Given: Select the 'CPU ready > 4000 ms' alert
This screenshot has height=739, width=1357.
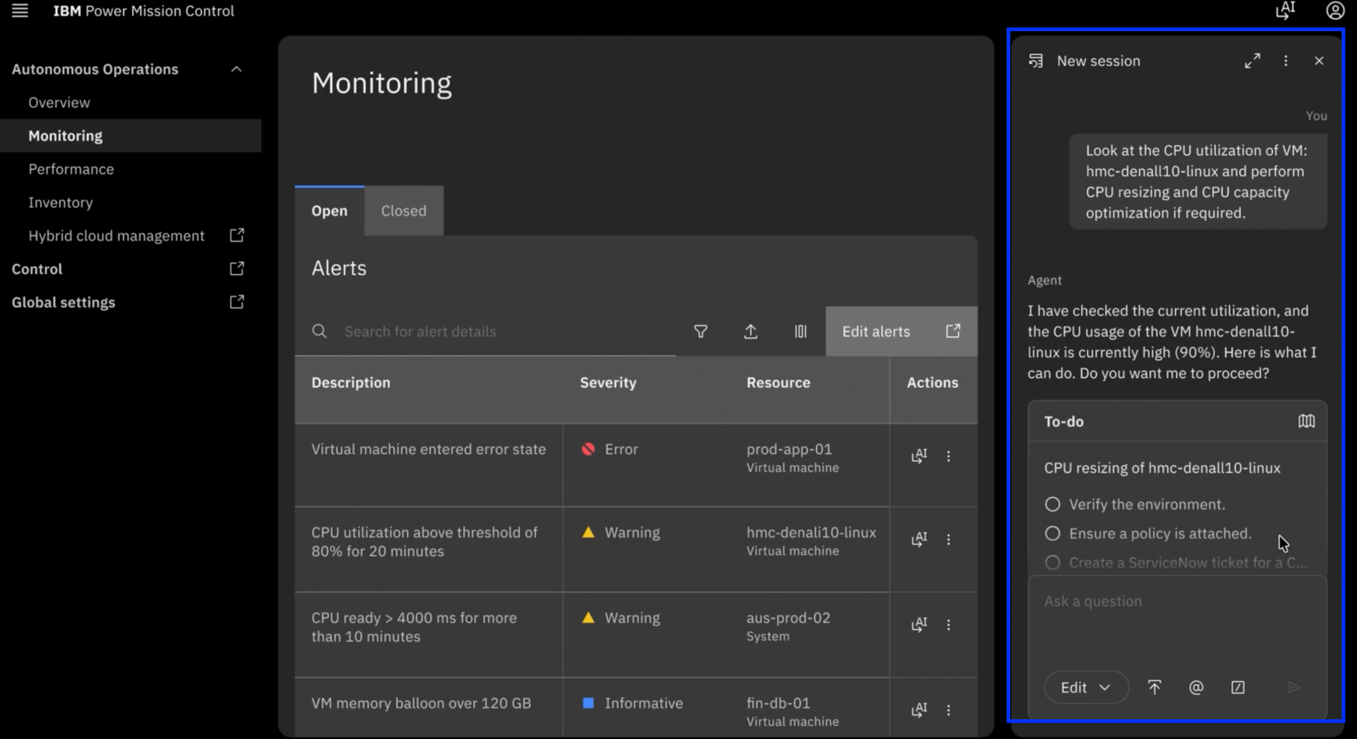Looking at the screenshot, I should (x=414, y=627).
